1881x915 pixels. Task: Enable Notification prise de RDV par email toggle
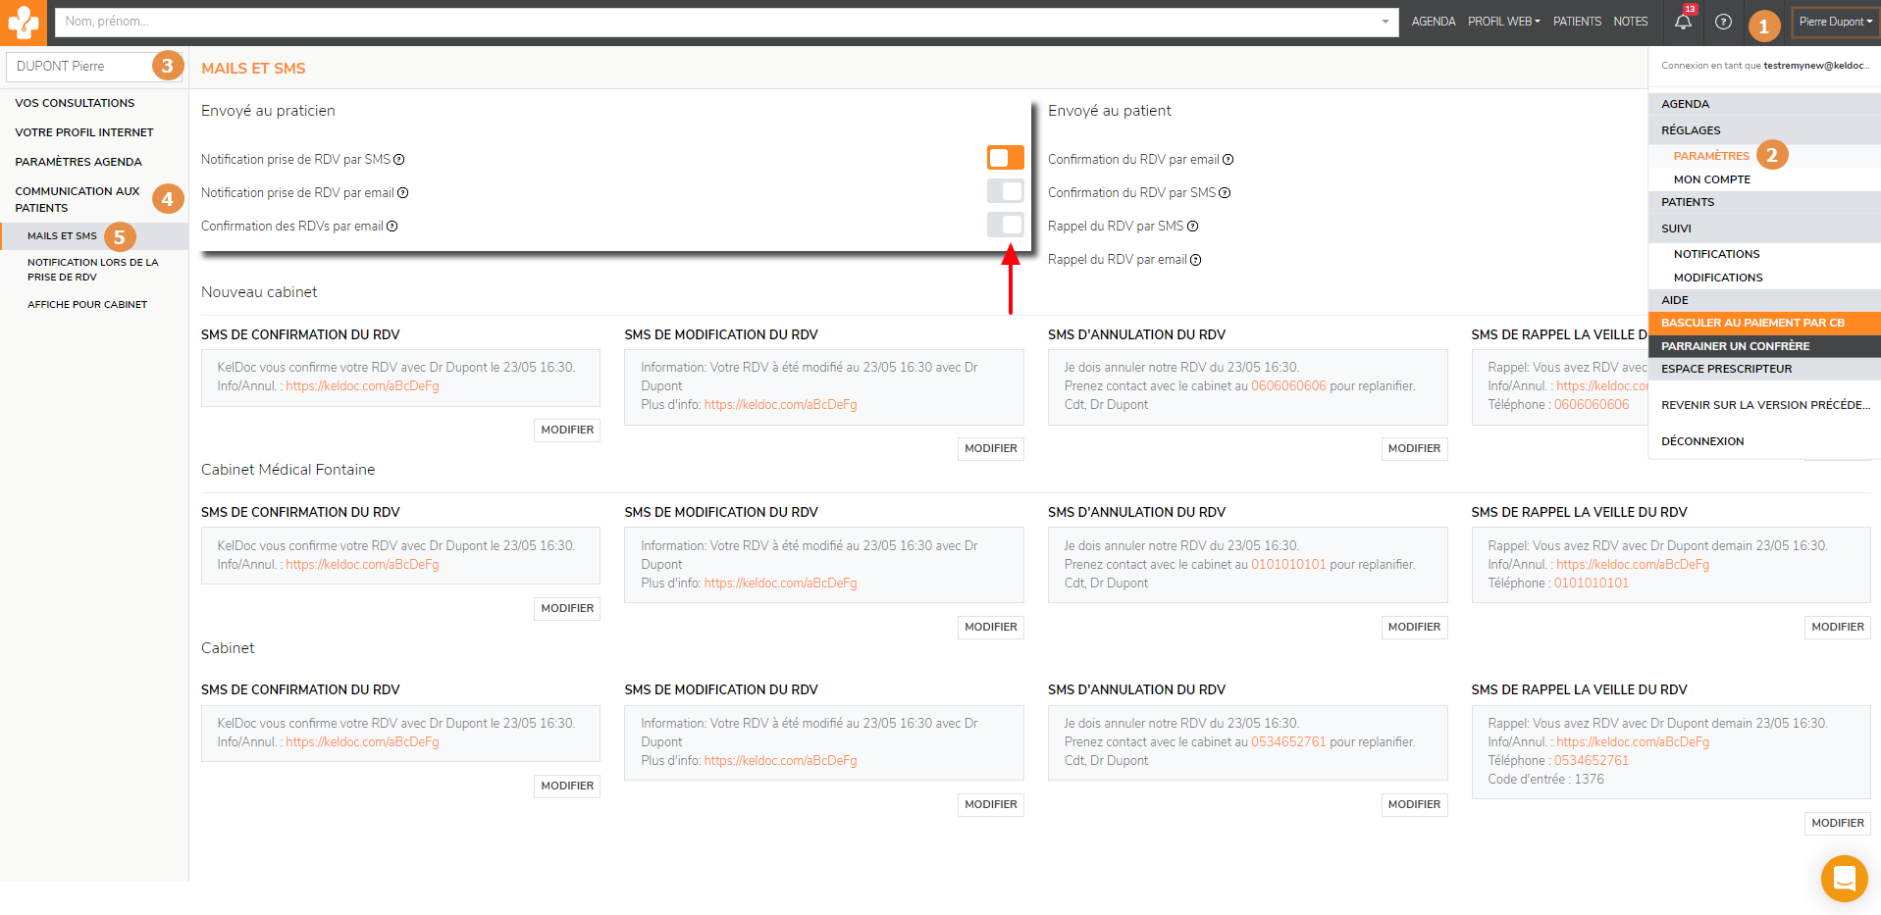[x=1005, y=191]
